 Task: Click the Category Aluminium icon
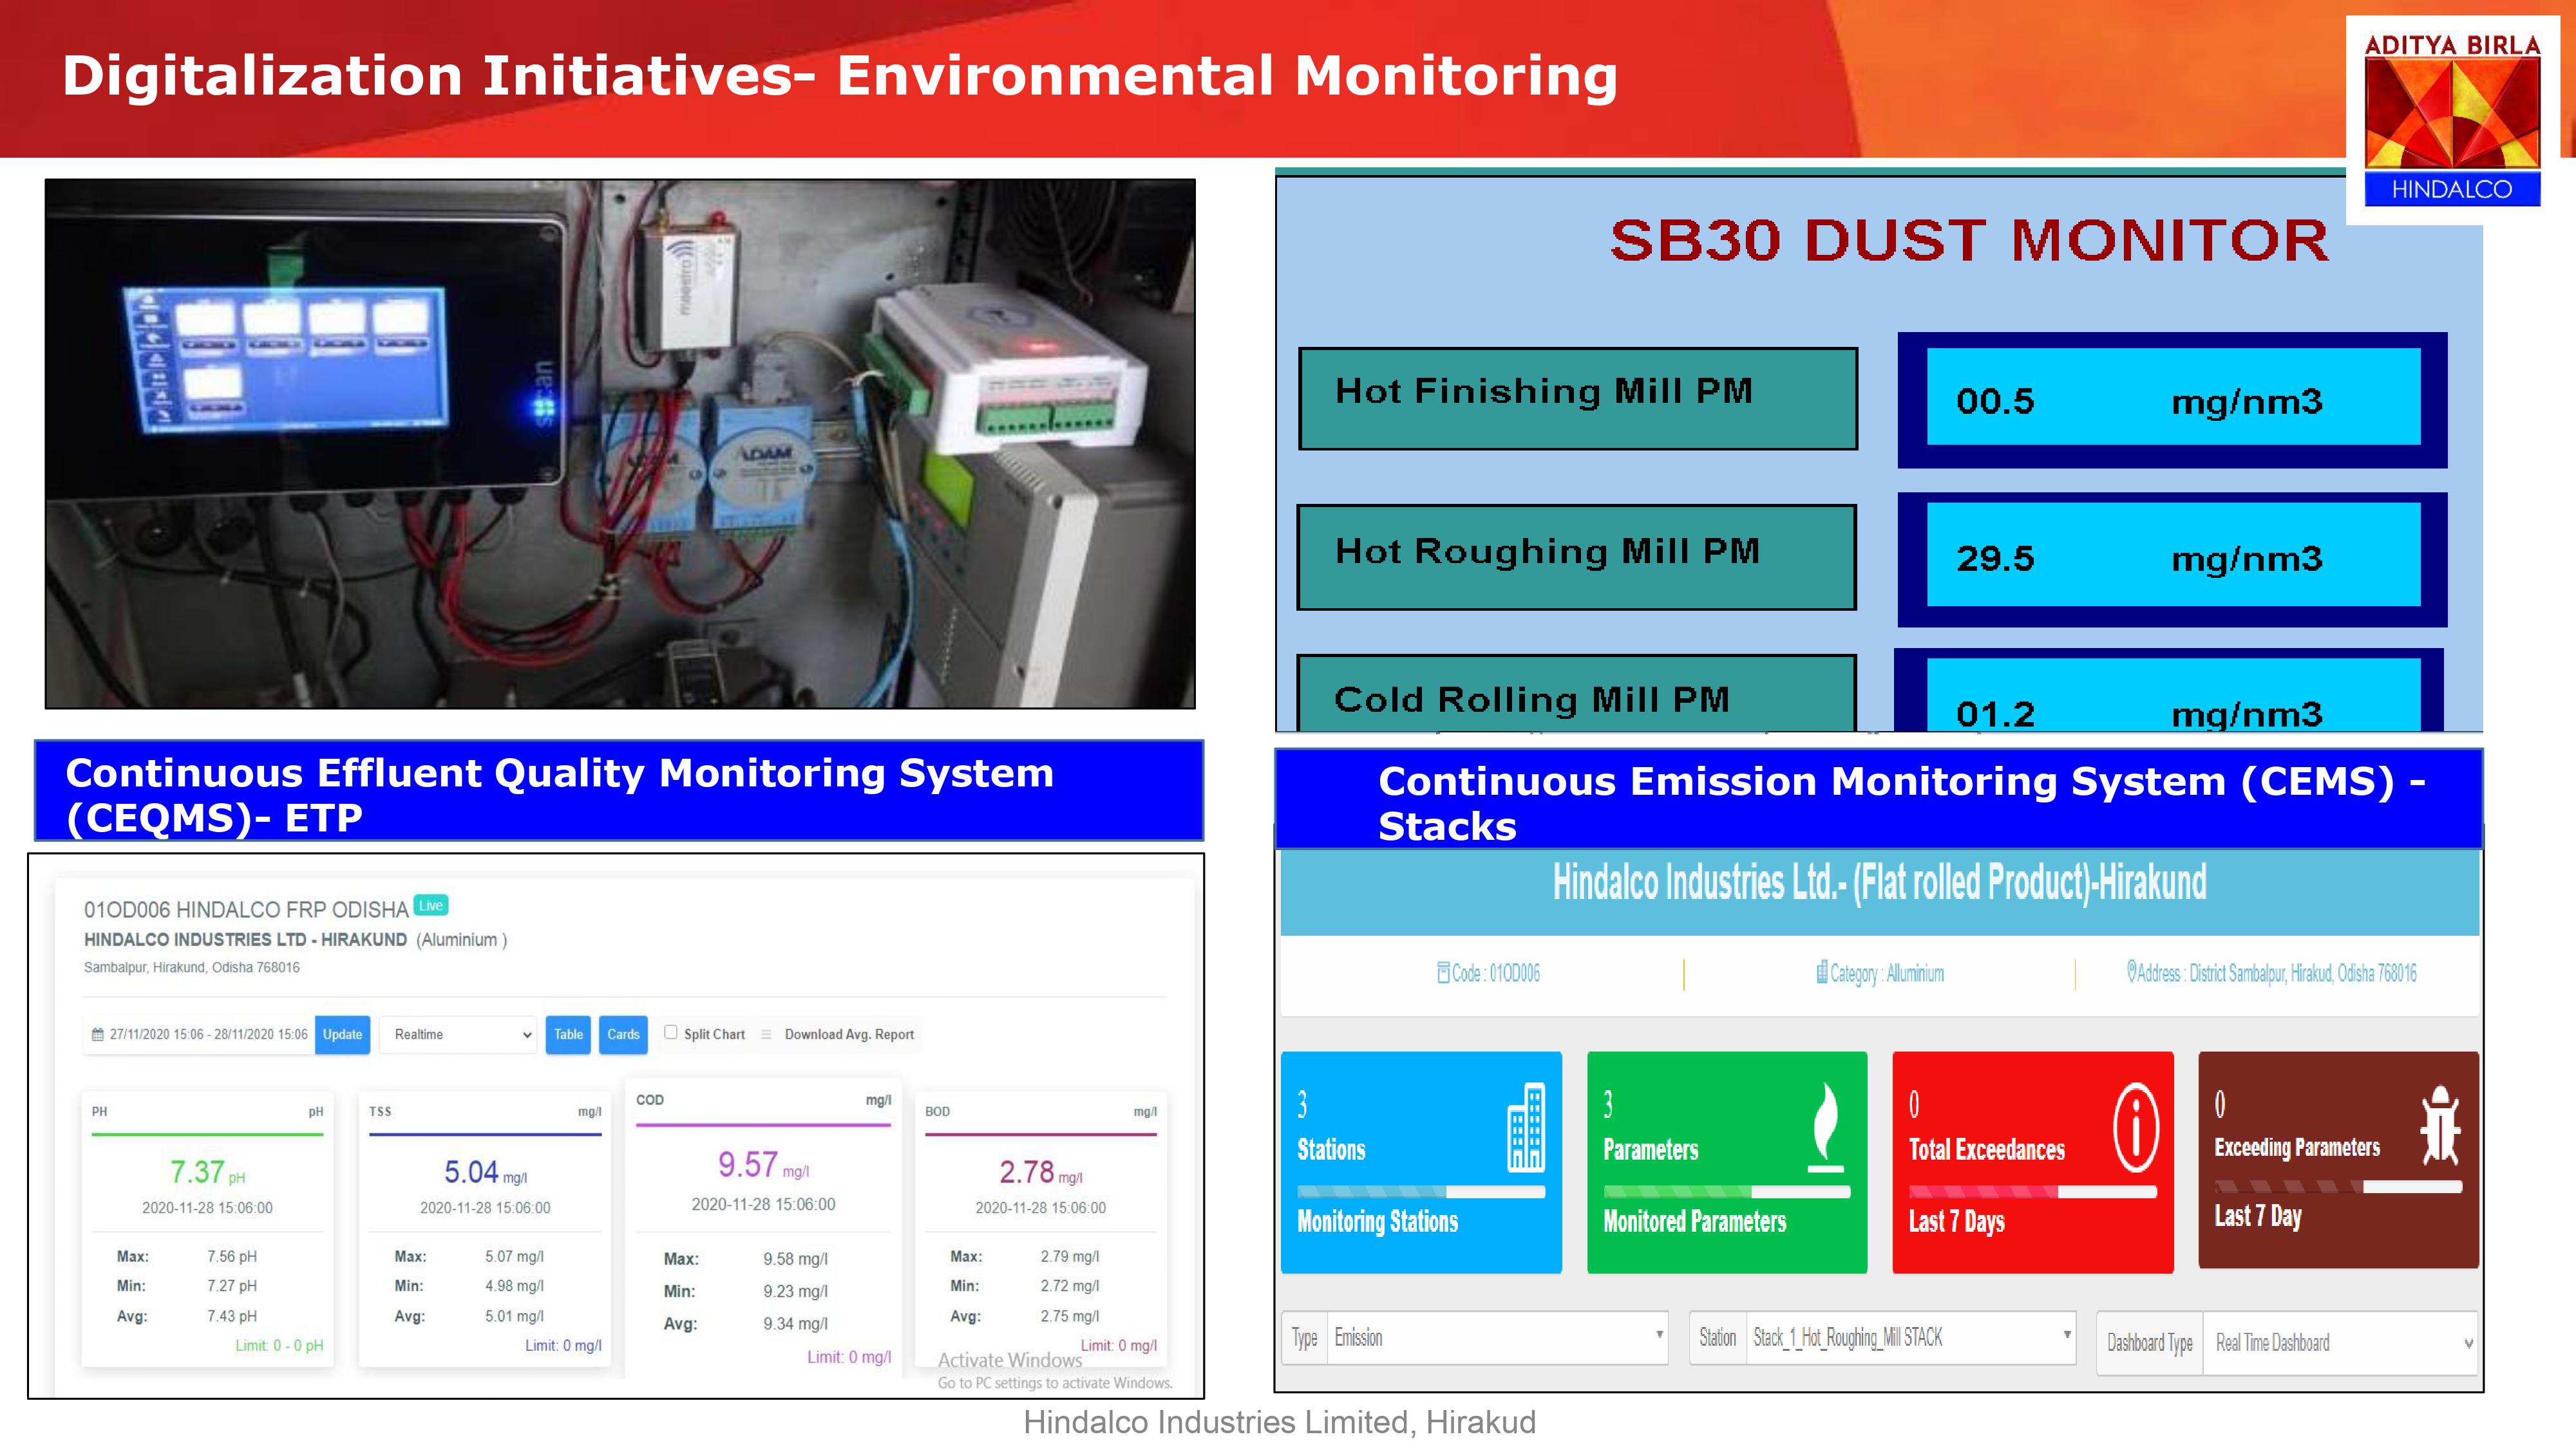[1822, 972]
